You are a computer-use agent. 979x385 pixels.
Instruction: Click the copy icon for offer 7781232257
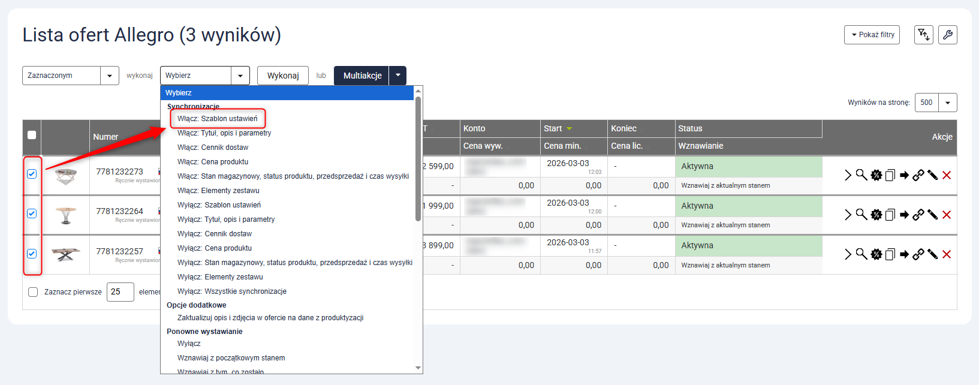tap(890, 254)
